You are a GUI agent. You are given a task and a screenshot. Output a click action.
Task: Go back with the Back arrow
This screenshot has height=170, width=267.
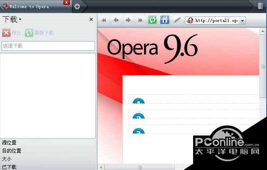point(116,20)
